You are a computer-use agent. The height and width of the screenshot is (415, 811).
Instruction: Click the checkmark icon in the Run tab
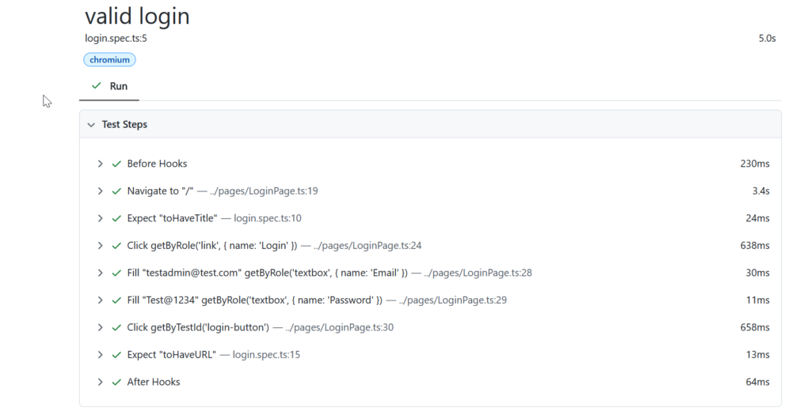tap(96, 86)
